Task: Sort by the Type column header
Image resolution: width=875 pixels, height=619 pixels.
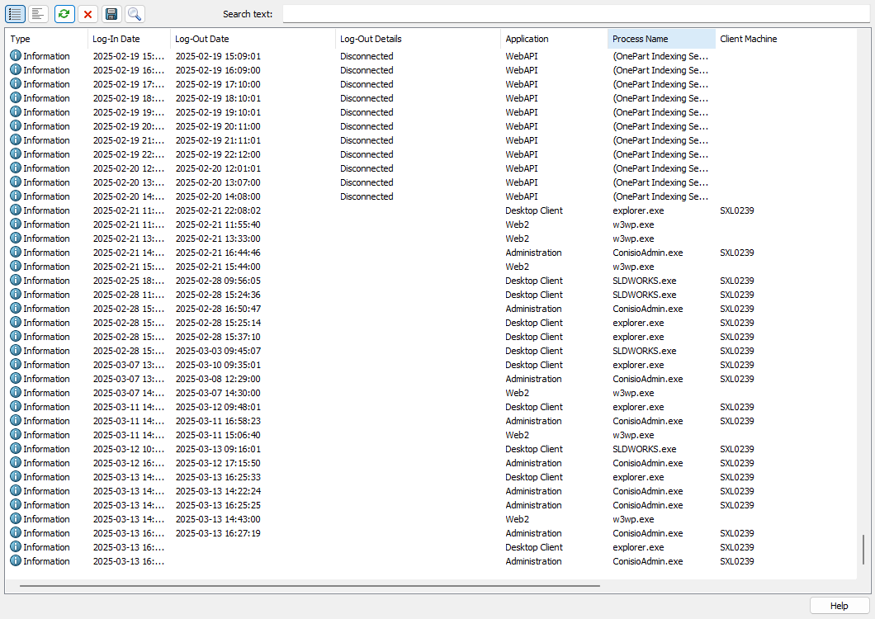Action: tap(46, 39)
